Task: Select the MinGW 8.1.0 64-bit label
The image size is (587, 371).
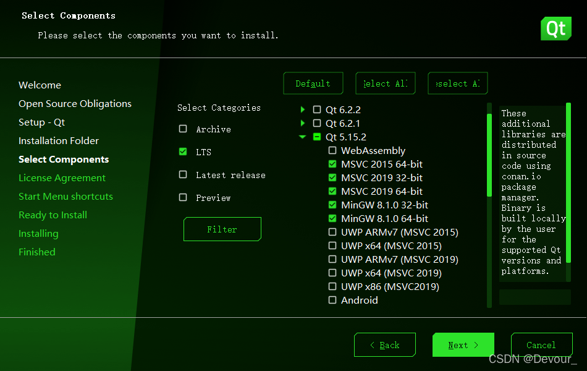Action: [384, 218]
